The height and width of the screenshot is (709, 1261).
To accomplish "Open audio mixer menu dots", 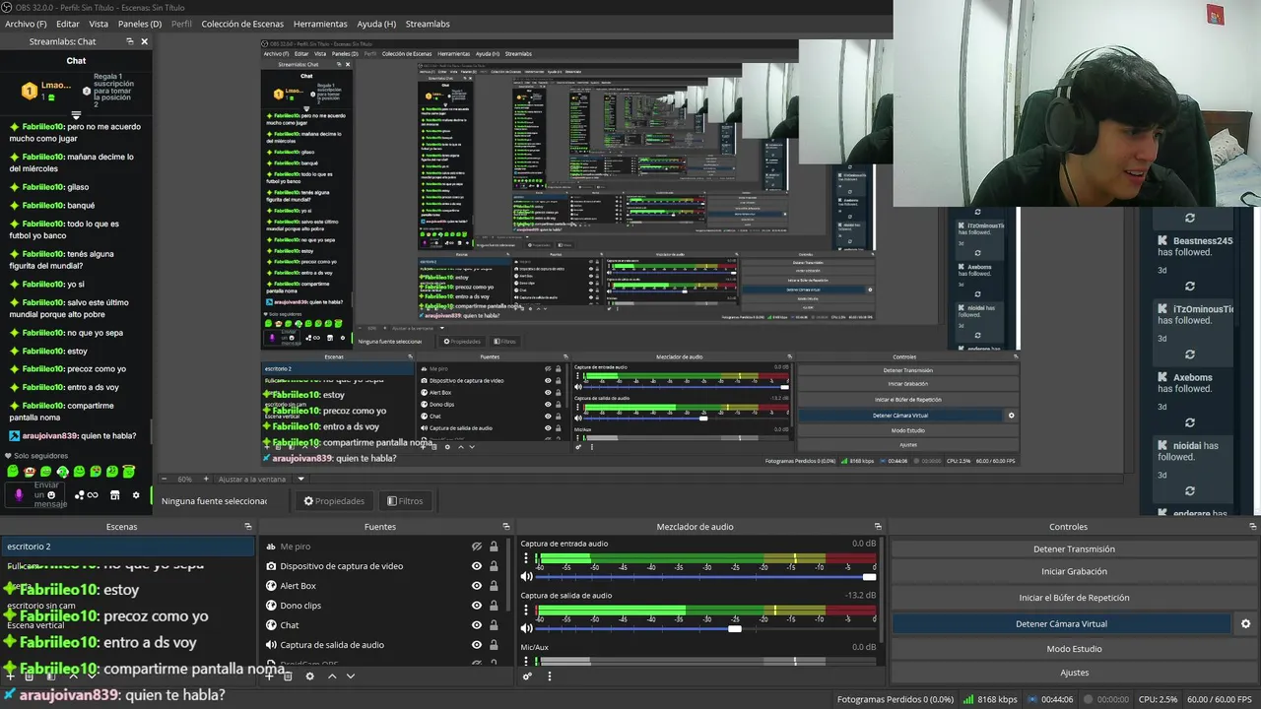I will 549,676.
